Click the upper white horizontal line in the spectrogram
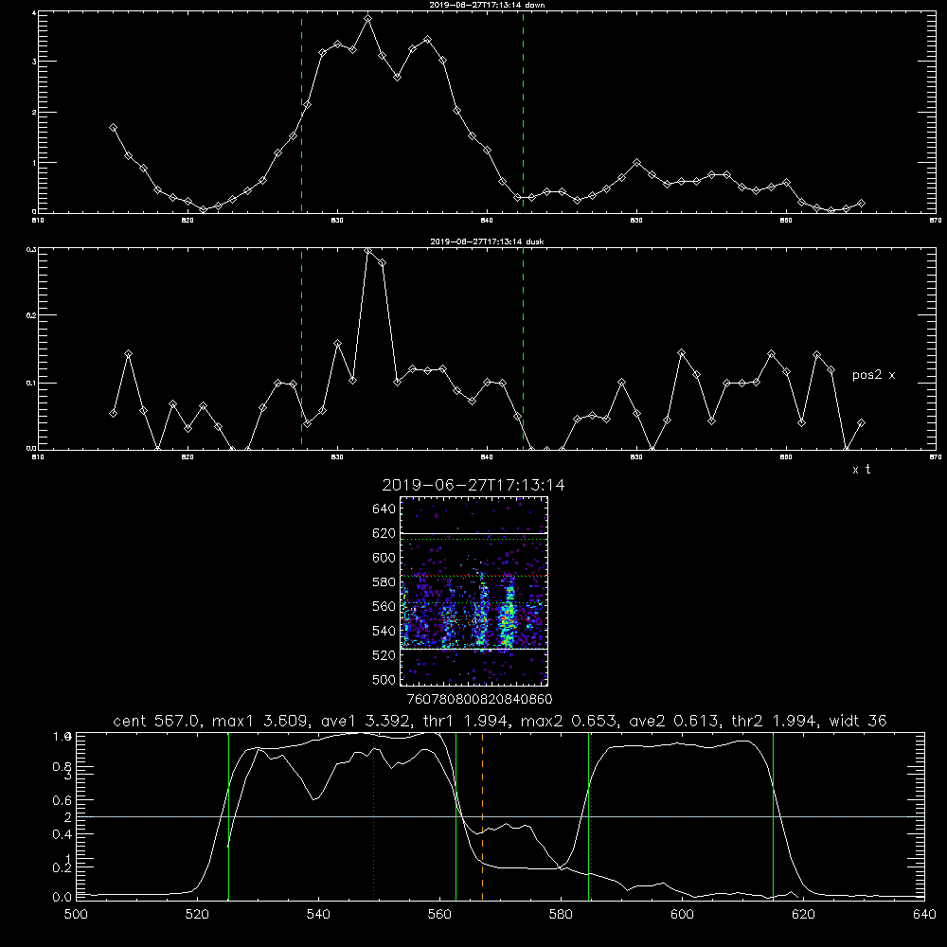 click(x=474, y=534)
